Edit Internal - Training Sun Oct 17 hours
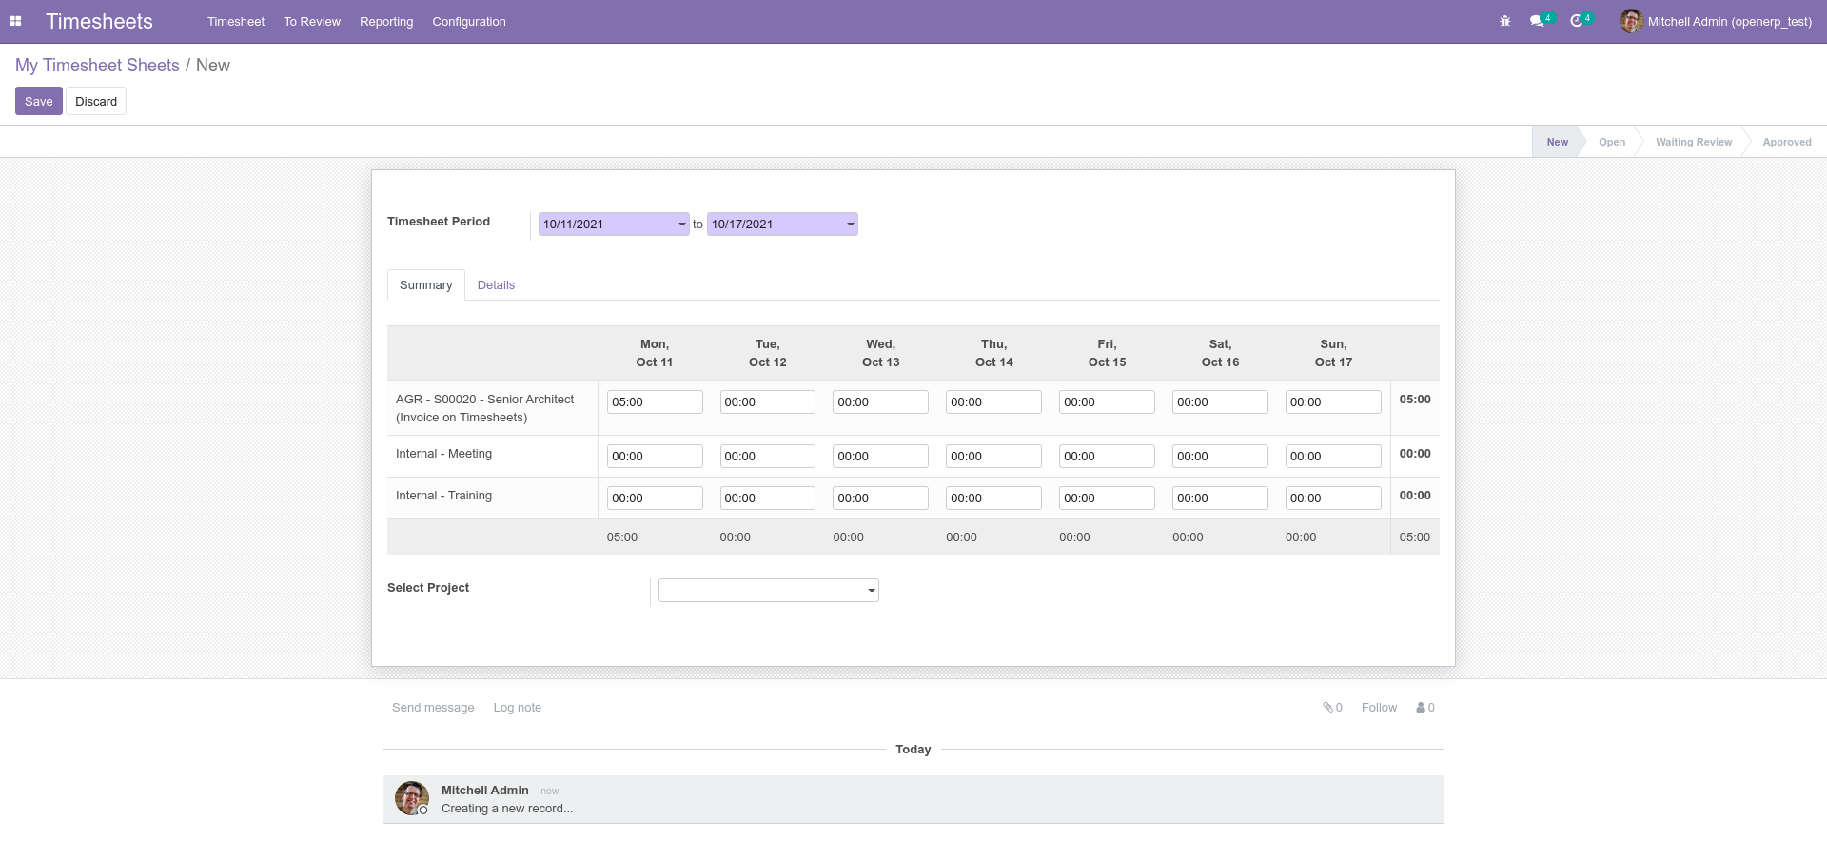 click(x=1333, y=498)
